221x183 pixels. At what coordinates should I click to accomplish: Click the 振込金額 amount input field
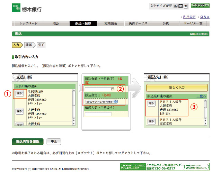98,89
